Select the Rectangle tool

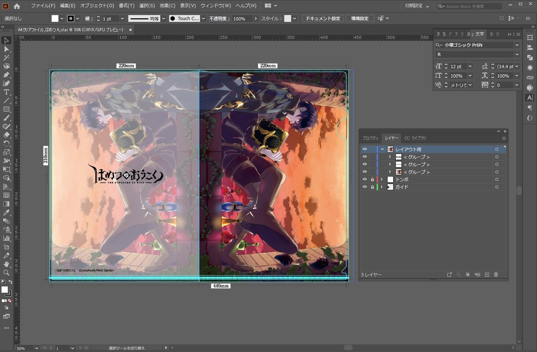(6, 109)
